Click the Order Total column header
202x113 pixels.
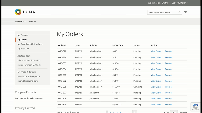point(118,45)
